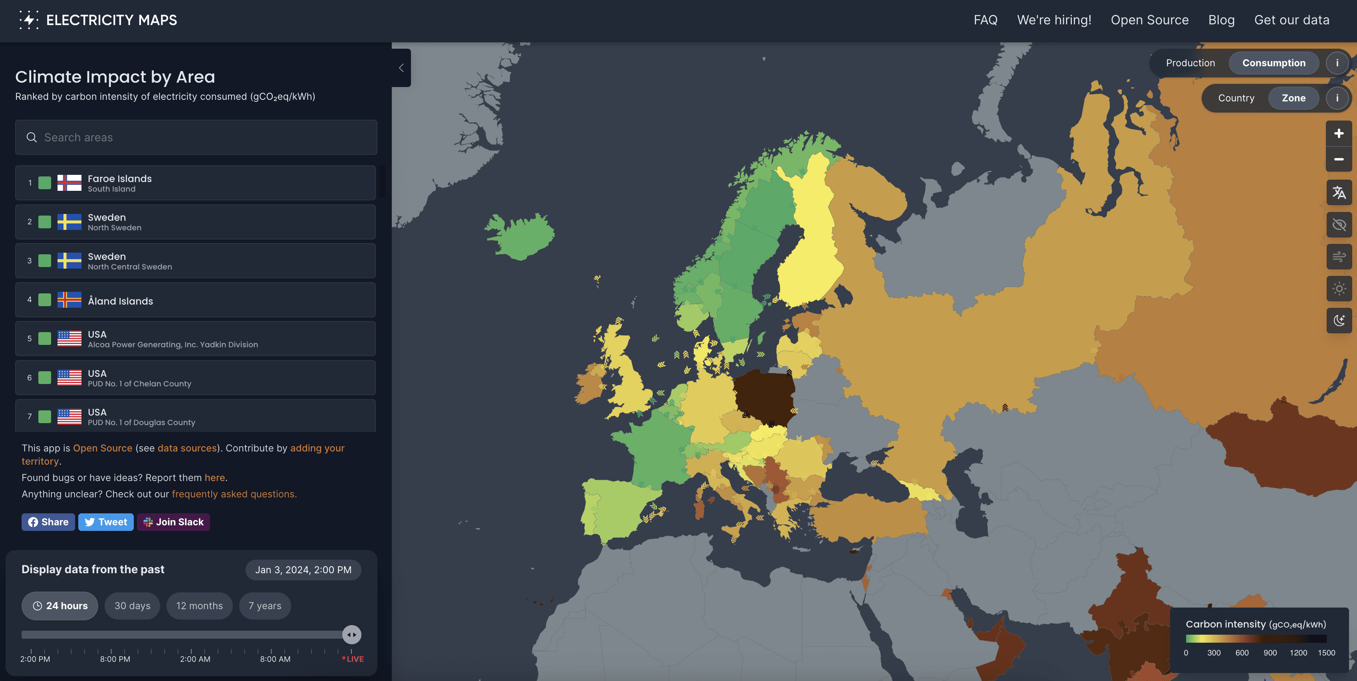Click the Search areas field

pyautogui.click(x=196, y=137)
